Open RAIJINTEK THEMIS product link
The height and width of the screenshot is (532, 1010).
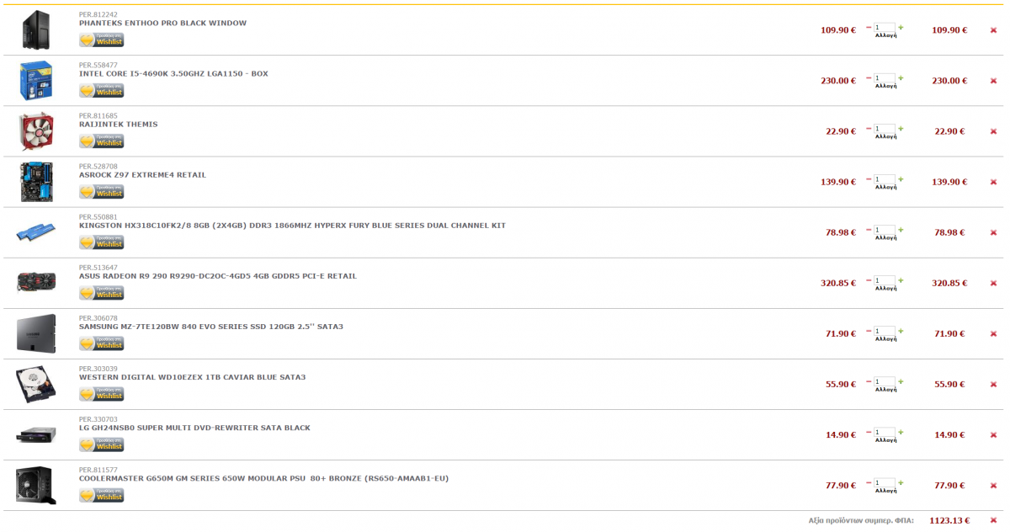(118, 125)
